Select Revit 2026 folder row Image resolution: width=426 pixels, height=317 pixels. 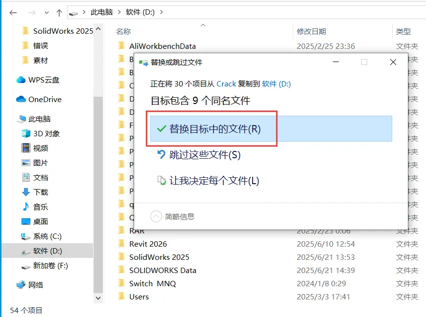148,244
